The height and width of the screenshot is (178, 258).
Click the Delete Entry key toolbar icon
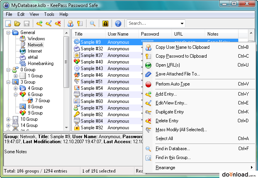tap(58, 24)
